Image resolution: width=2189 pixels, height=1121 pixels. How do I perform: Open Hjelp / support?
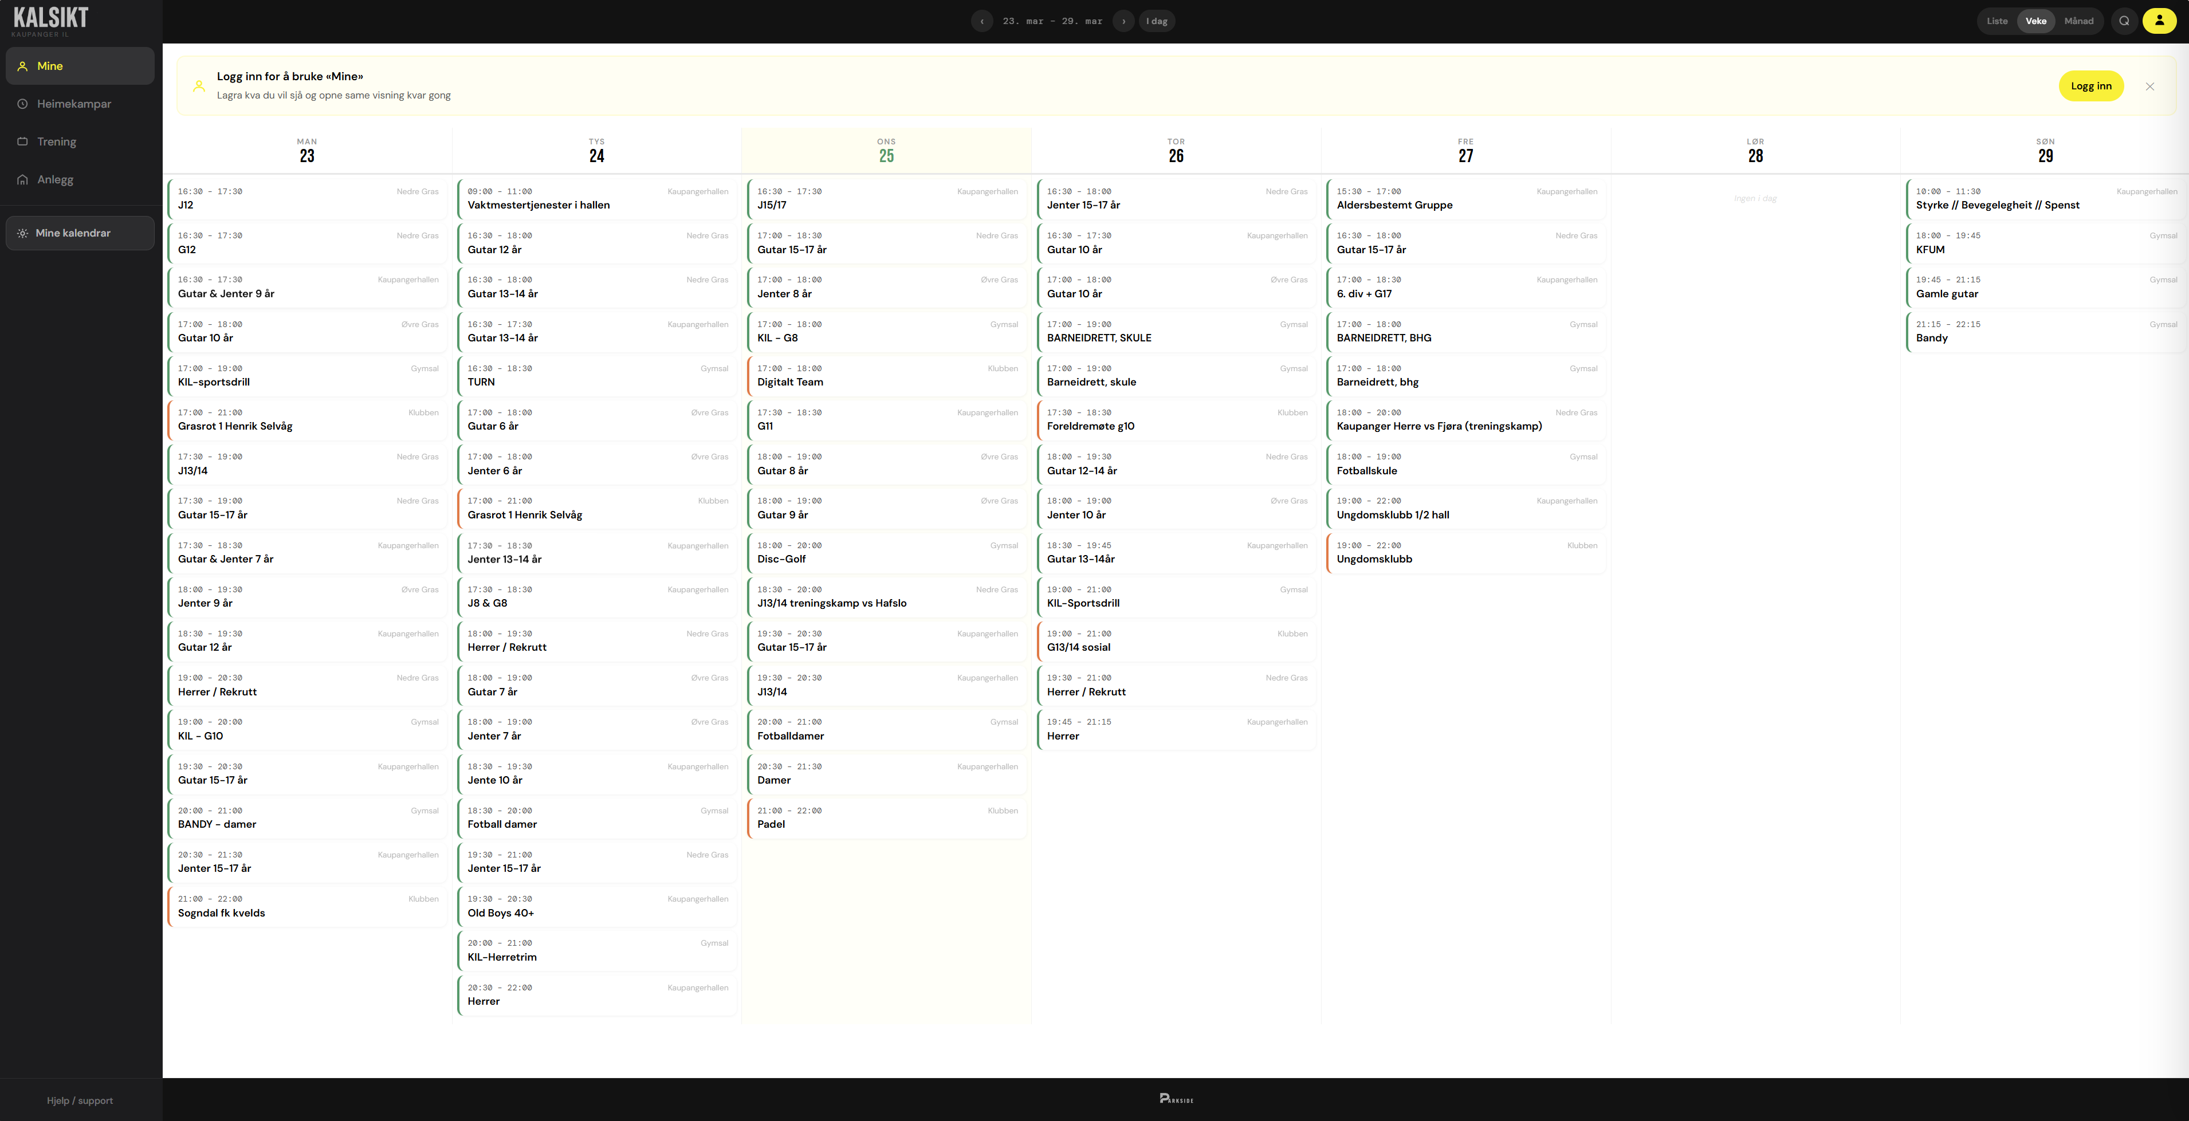click(80, 1100)
